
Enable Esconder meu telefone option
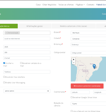(x=4, y=77)
